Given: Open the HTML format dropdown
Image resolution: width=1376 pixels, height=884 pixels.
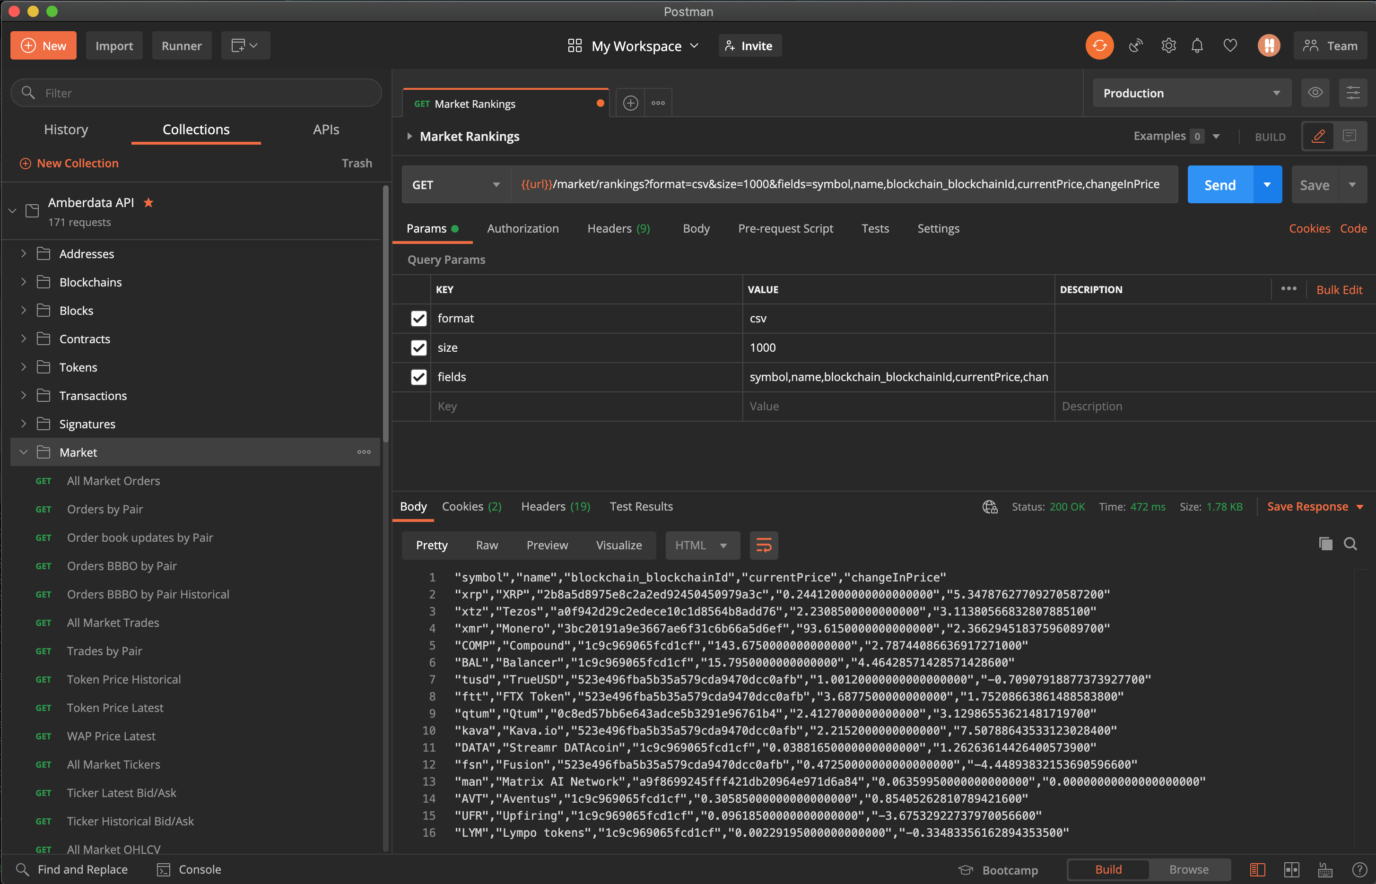Looking at the screenshot, I should tap(702, 546).
